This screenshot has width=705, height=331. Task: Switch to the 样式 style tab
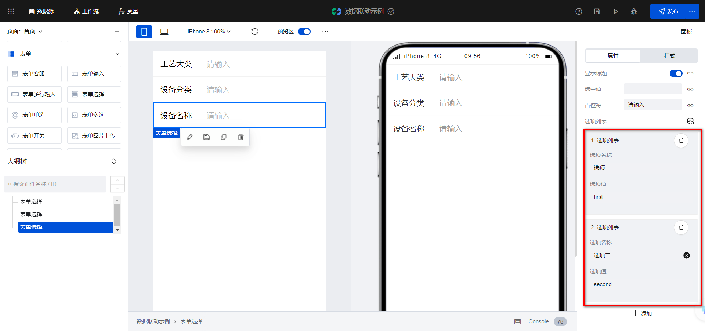tap(669, 56)
